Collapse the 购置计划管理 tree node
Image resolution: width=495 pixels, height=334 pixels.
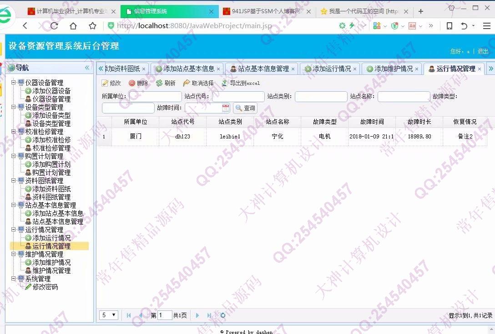pos(14,156)
